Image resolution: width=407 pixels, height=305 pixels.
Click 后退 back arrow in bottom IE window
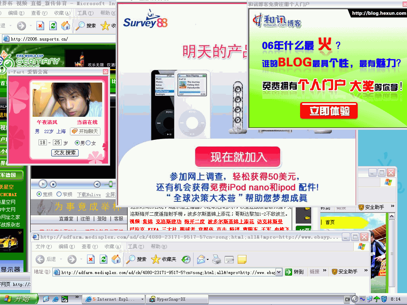tap(40, 259)
